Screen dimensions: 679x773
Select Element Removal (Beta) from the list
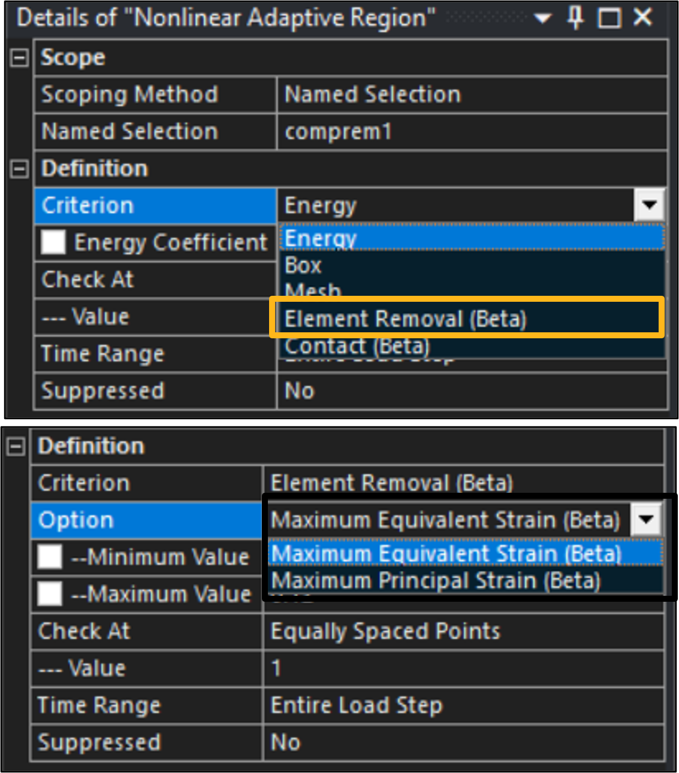(x=405, y=319)
